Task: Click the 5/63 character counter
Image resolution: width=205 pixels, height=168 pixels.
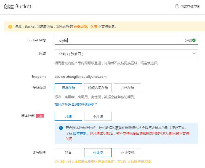Action: point(188,40)
